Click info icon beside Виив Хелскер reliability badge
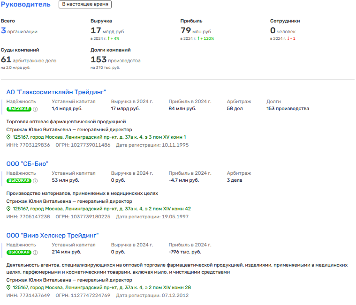 (x=35, y=253)
